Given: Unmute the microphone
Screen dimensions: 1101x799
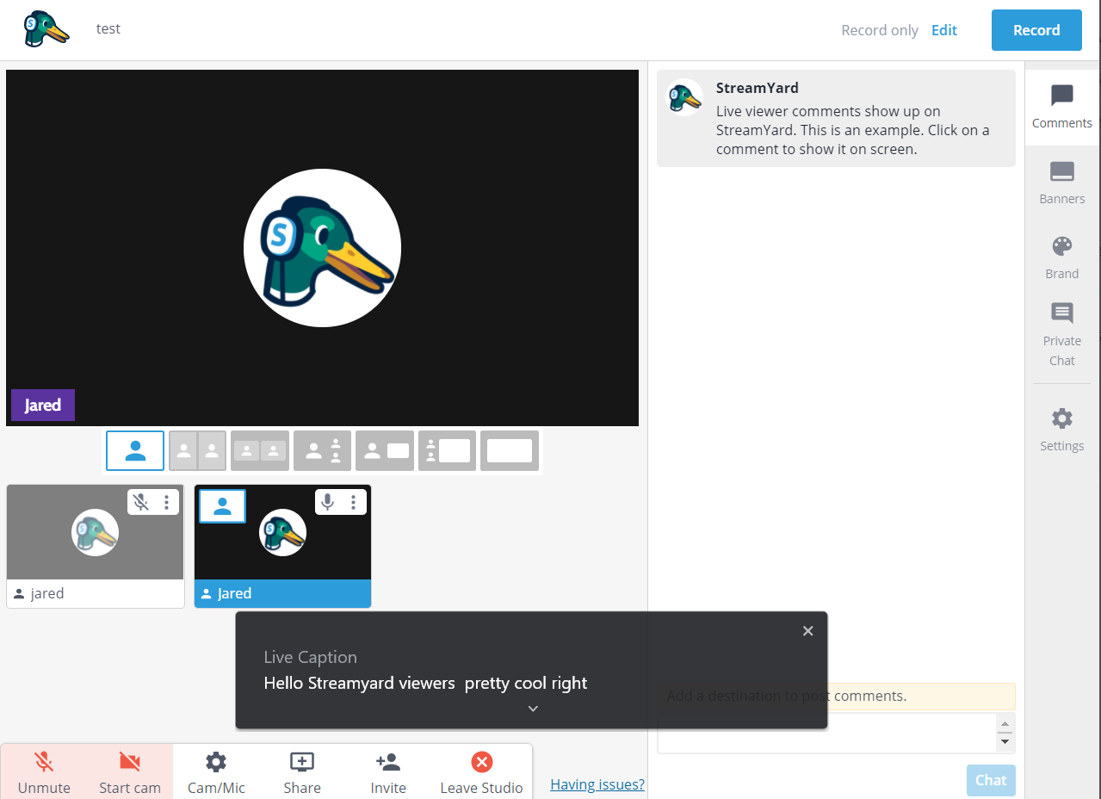Looking at the screenshot, I should [44, 771].
